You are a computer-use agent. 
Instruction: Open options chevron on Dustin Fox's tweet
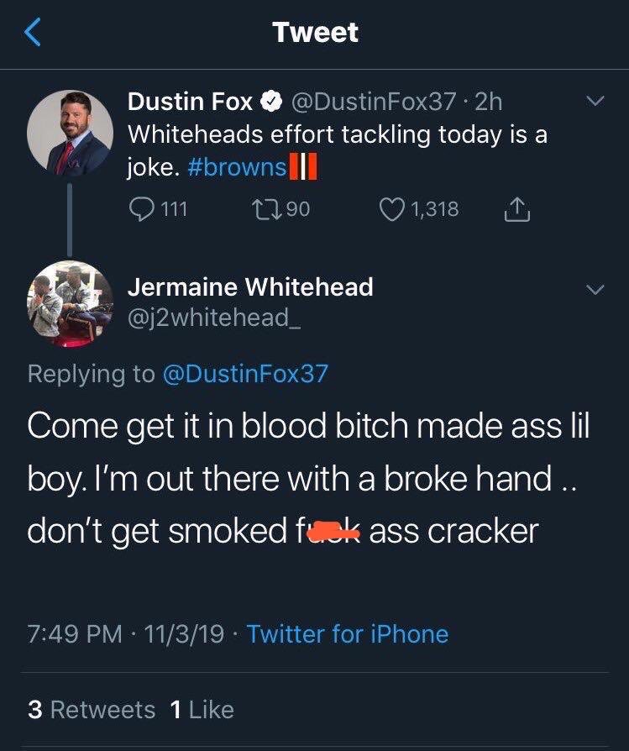click(595, 102)
